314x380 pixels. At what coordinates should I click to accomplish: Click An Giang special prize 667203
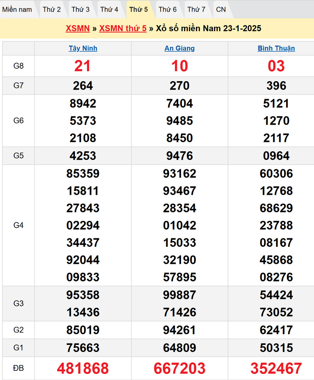(180, 368)
